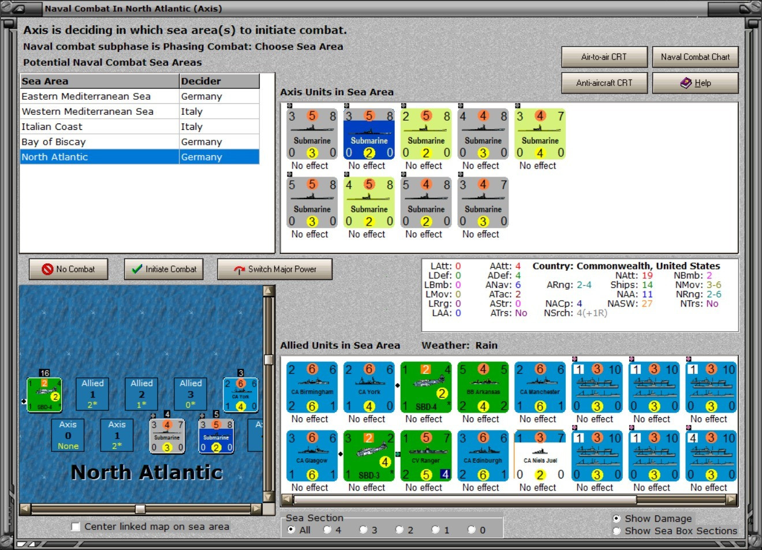Select the Eastern Mediterranean Sea row

pyautogui.click(x=140, y=96)
